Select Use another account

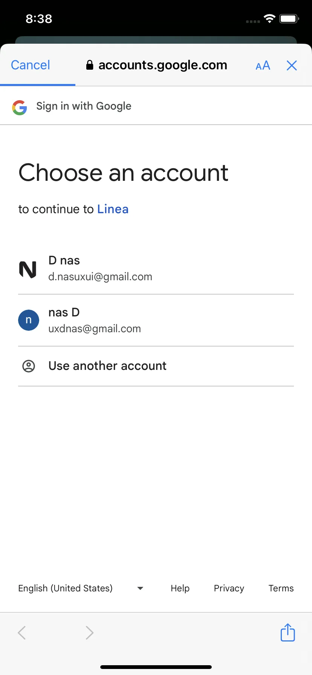pos(156,366)
